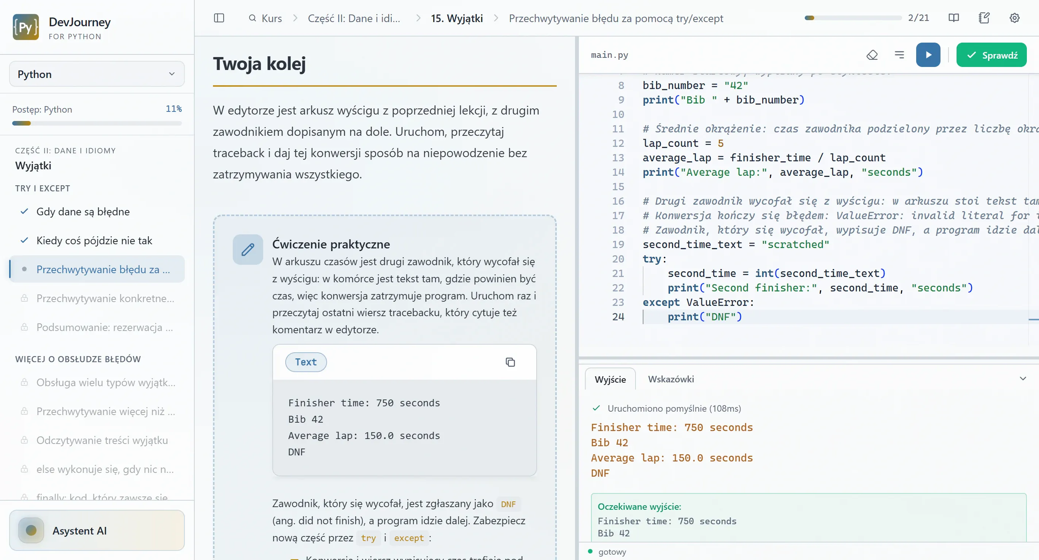Screen dimensions: 1039x560
Task: Click the Sprawdź button
Action: coord(991,55)
